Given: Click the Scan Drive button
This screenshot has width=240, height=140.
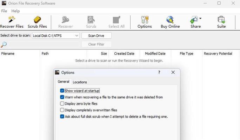Looking at the screenshot, I should pos(96,36).
